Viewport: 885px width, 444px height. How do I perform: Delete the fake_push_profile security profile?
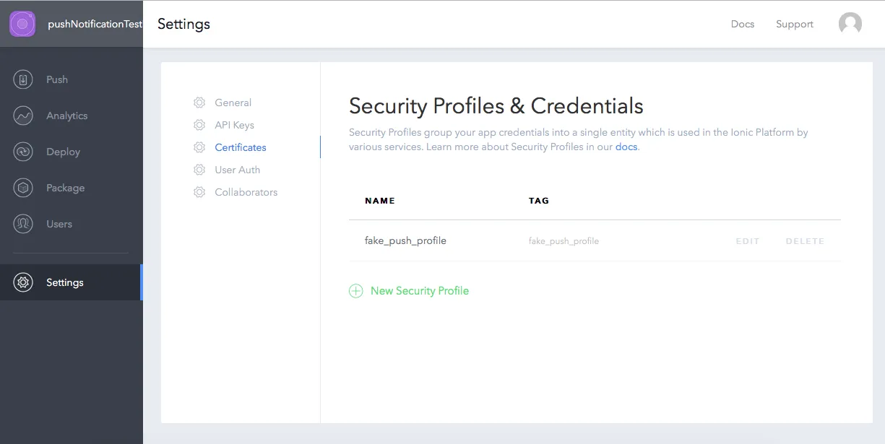click(x=805, y=241)
